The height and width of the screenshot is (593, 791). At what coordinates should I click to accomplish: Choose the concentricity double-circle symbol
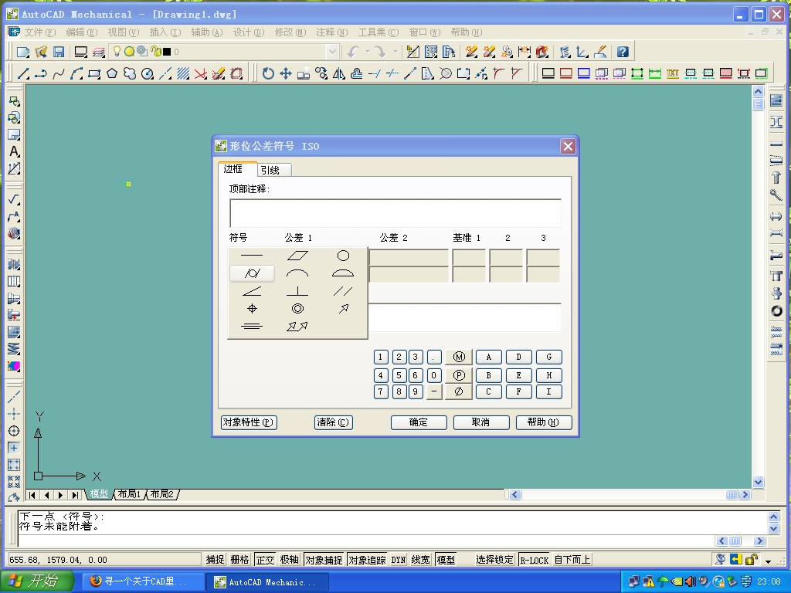click(x=297, y=309)
